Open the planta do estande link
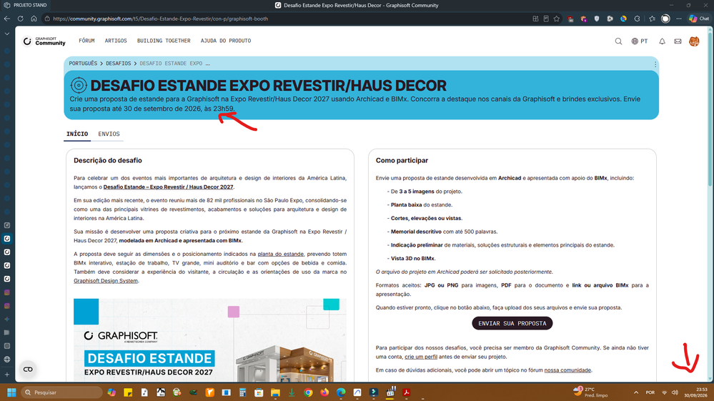714x401 pixels. (280, 254)
